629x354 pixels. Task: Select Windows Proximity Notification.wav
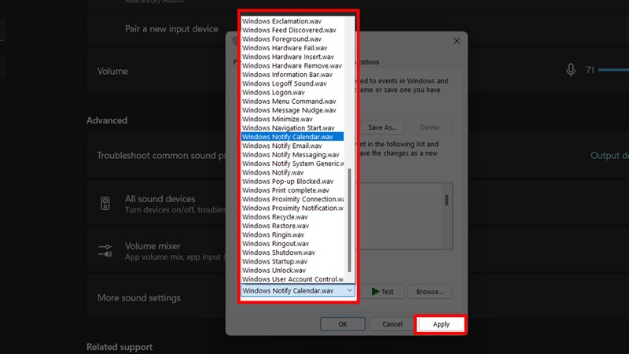292,208
